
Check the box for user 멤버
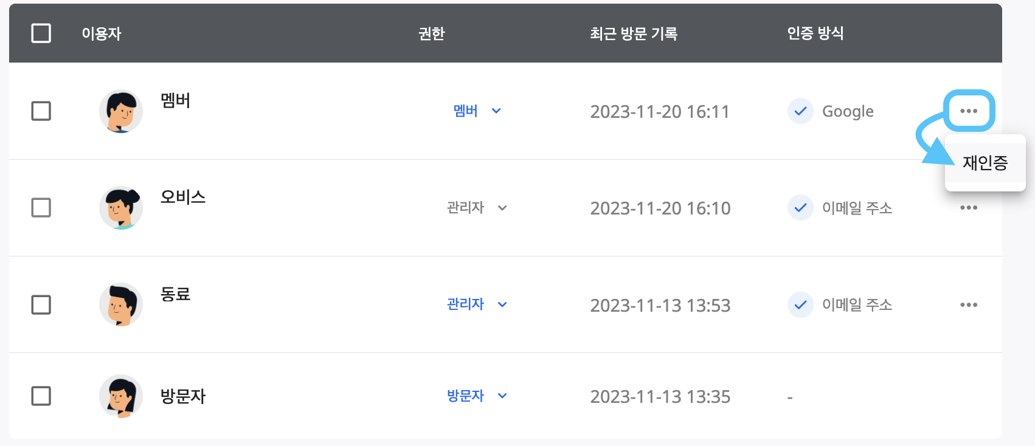41,111
